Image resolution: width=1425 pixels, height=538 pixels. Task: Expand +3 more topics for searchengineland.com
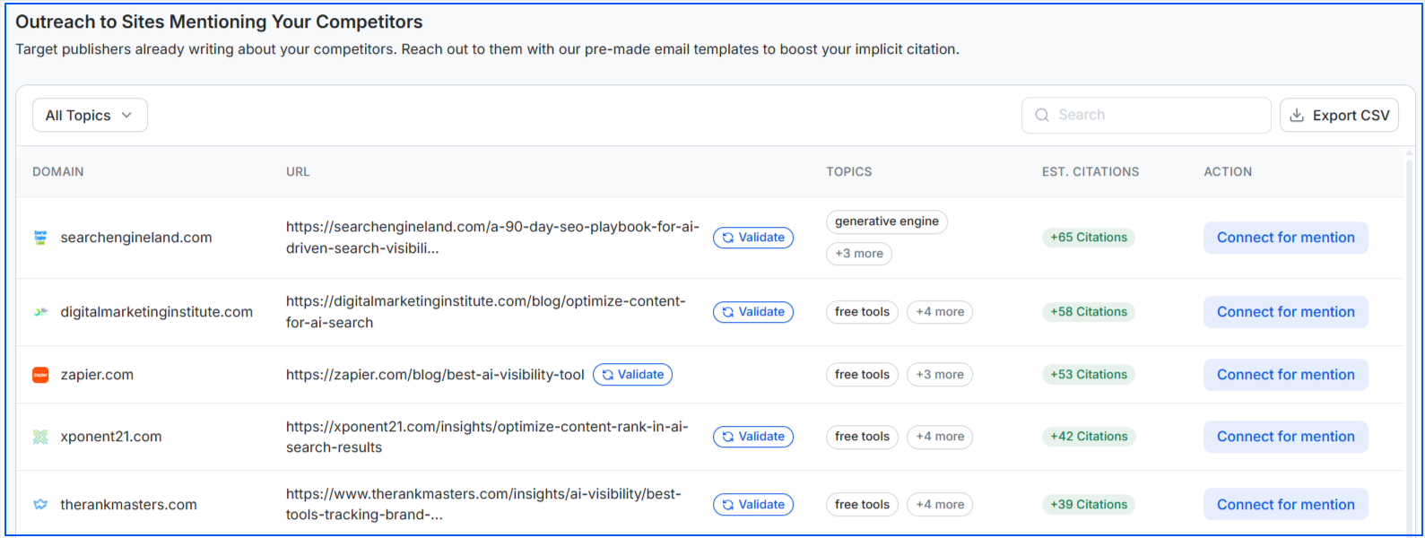tap(859, 254)
